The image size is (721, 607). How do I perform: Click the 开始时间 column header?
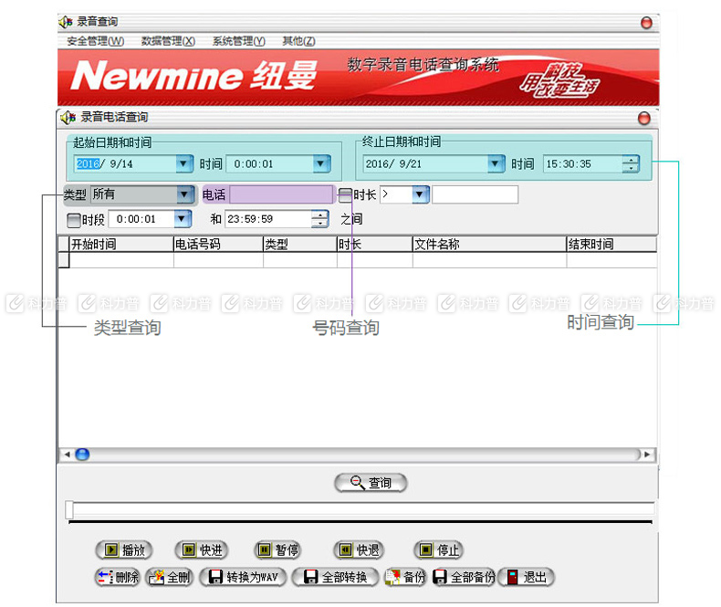pos(121,245)
